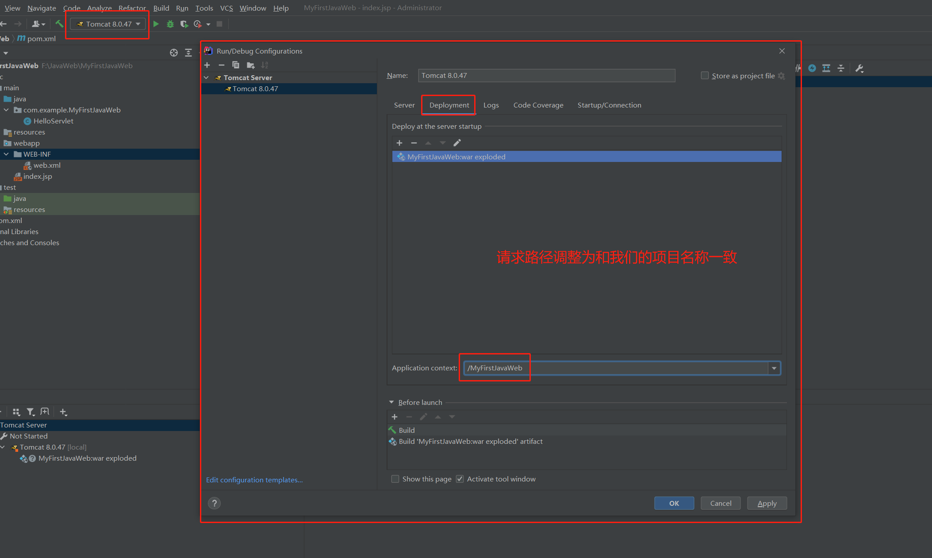This screenshot has width=932, height=558.
Task: Open the Tomcat 8.0.47 run configuration dropdown
Action: point(108,24)
